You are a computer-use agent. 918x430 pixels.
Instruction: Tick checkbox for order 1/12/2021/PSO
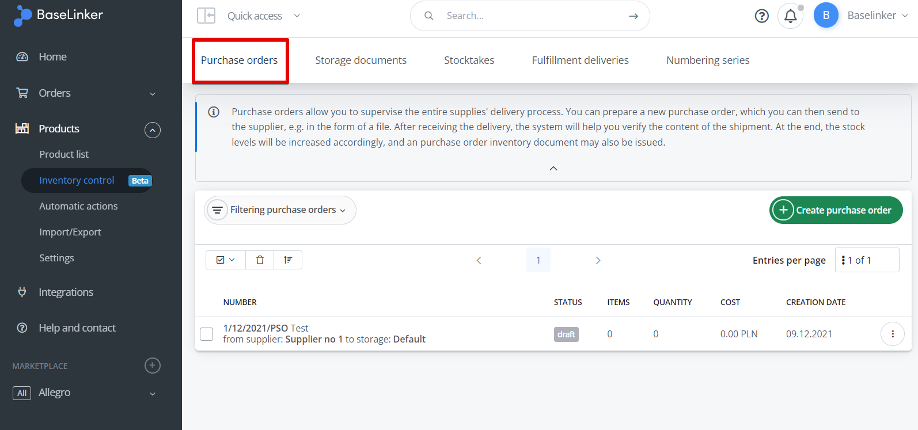[206, 334]
